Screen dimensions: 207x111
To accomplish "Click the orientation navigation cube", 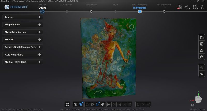I will pyautogui.click(x=198, y=99).
